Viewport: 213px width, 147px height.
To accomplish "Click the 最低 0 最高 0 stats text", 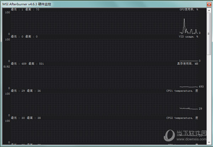I will click(24, 36).
